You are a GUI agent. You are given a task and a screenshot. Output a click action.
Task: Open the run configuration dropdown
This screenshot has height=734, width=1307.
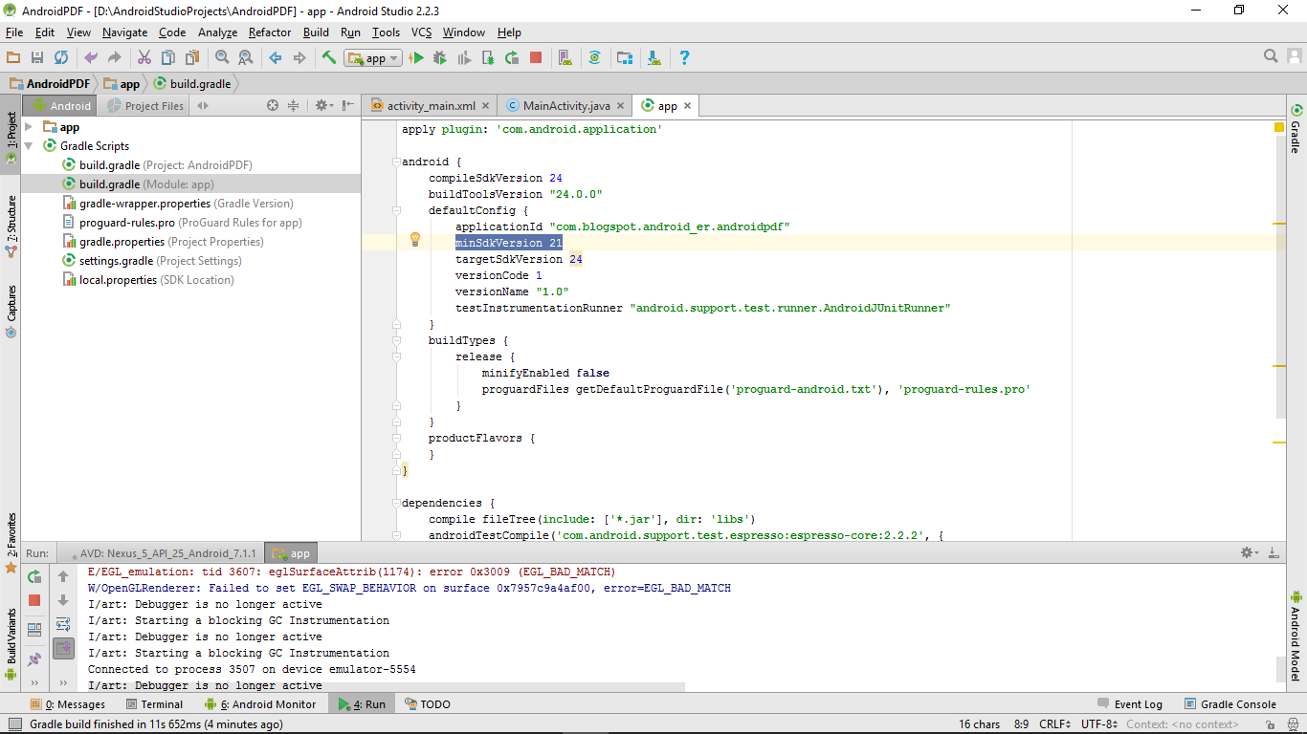point(391,57)
